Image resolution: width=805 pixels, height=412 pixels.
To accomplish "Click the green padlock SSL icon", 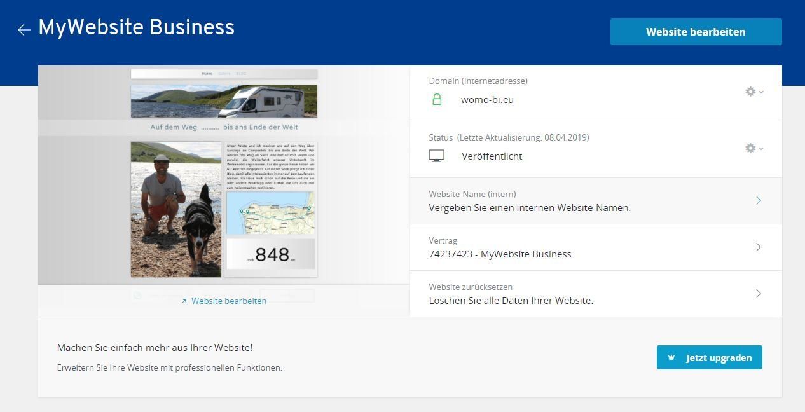I will (437, 99).
